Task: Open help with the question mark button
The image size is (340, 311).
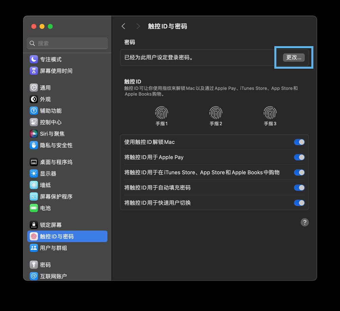Action: [305, 222]
